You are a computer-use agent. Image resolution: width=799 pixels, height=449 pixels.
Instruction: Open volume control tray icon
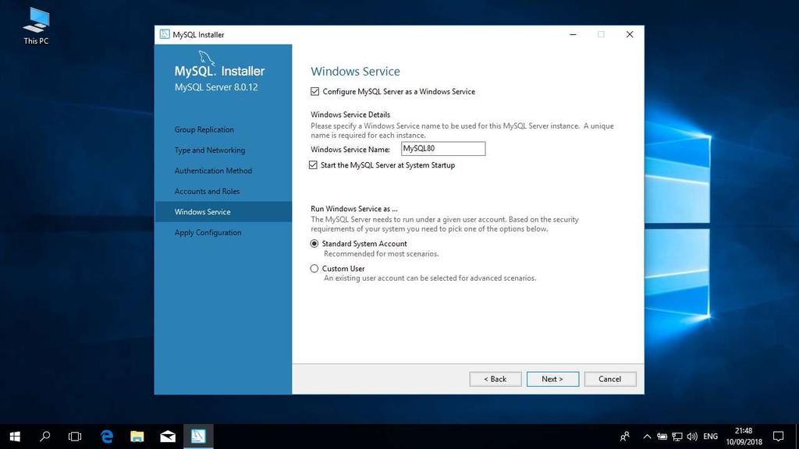(x=692, y=437)
